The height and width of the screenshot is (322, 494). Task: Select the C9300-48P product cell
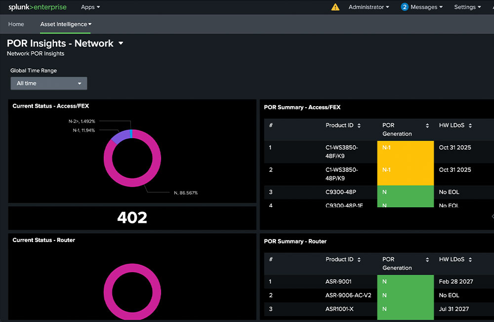pyautogui.click(x=340, y=192)
